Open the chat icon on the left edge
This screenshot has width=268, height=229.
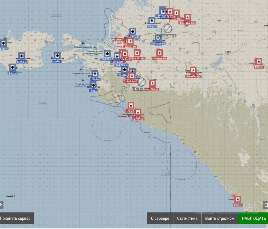coord(1,205)
